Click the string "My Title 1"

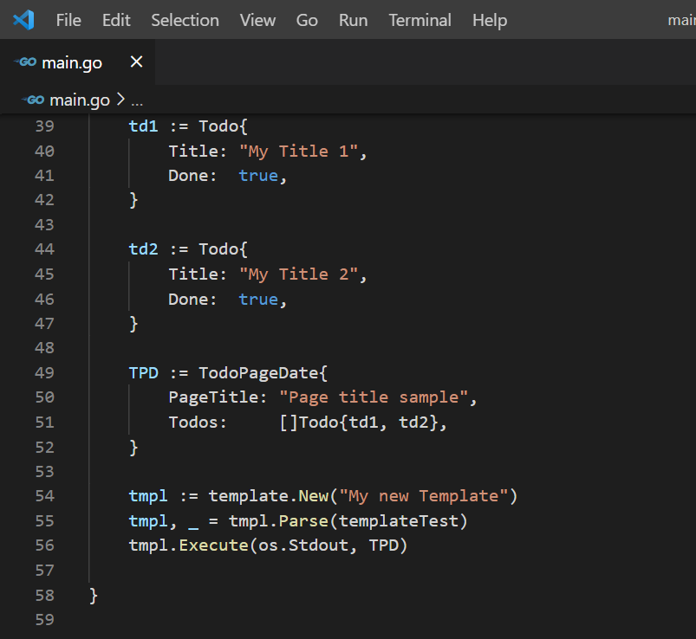click(x=298, y=152)
